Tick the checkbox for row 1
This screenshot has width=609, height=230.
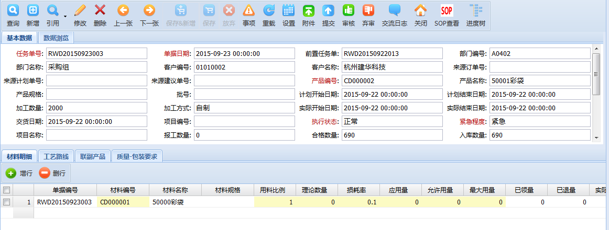click(6, 202)
